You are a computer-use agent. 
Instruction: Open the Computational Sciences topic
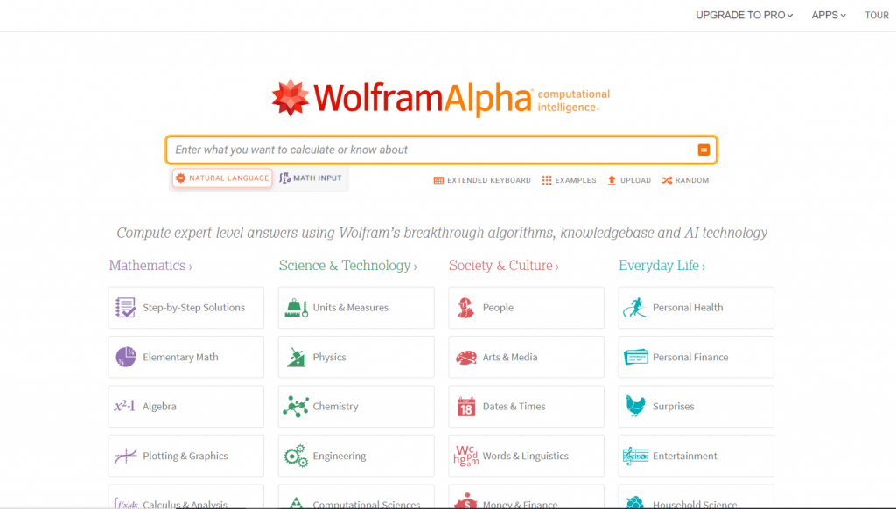coord(356,497)
